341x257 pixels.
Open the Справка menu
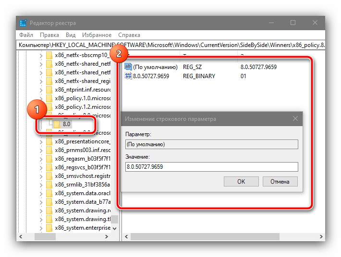[x=129, y=35]
